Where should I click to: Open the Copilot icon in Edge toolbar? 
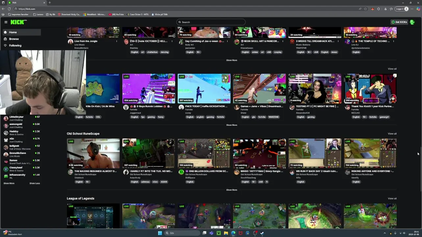[418, 9]
